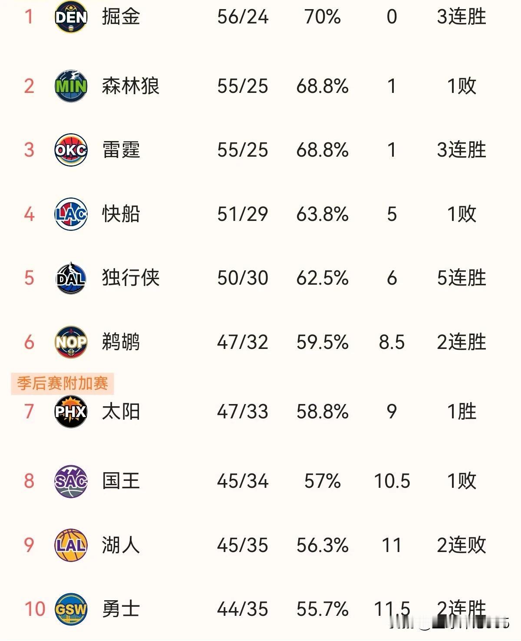521x641 pixels.
Task: Click the 59.5% win rate of 鹈鹕
Action: 323,342
